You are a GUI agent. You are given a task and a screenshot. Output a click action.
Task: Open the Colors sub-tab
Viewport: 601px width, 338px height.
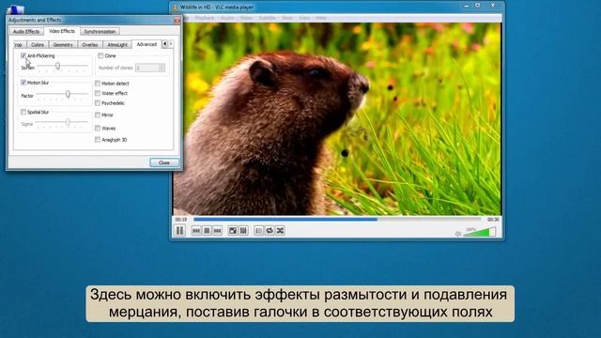(x=38, y=45)
